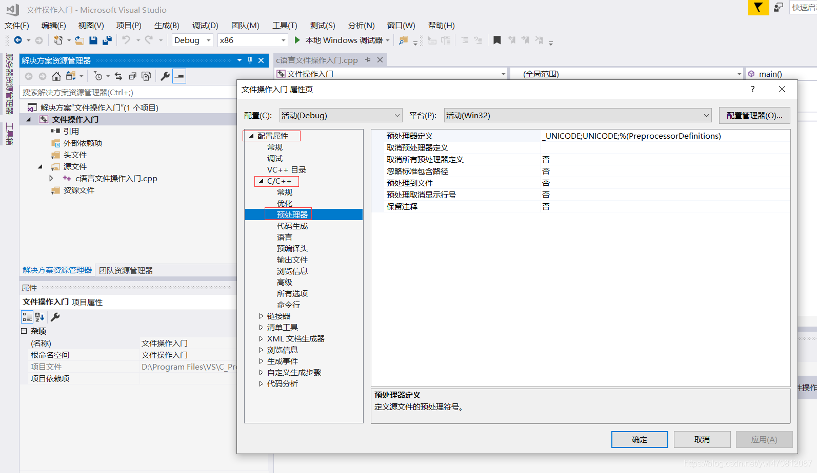Click the 取消预处理器定义 property row

coord(581,147)
